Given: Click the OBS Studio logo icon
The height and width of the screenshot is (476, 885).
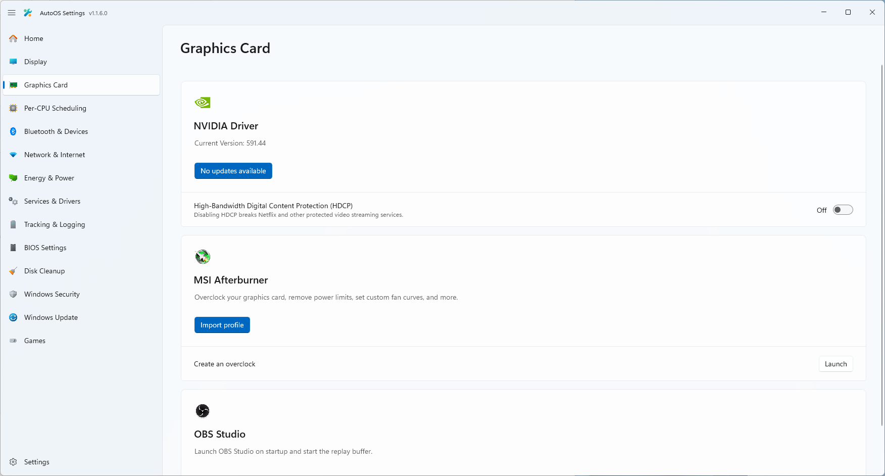Looking at the screenshot, I should tap(203, 411).
